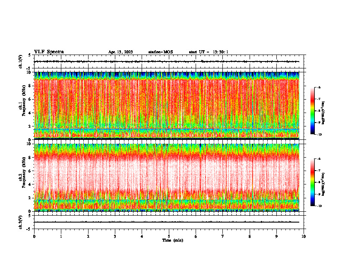
Task: Click the "-5" tick on ch.3(V) axis
Action: (x=29, y=229)
